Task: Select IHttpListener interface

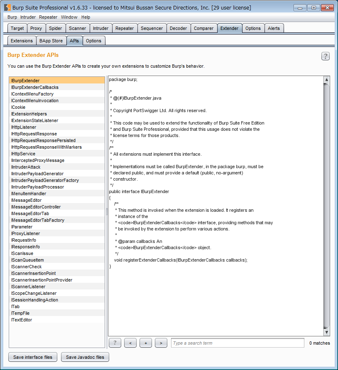Action: [x=57, y=127]
